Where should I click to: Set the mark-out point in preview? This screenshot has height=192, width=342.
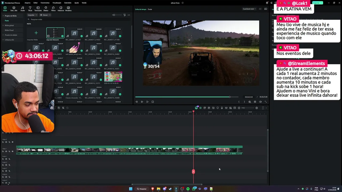point(244,102)
